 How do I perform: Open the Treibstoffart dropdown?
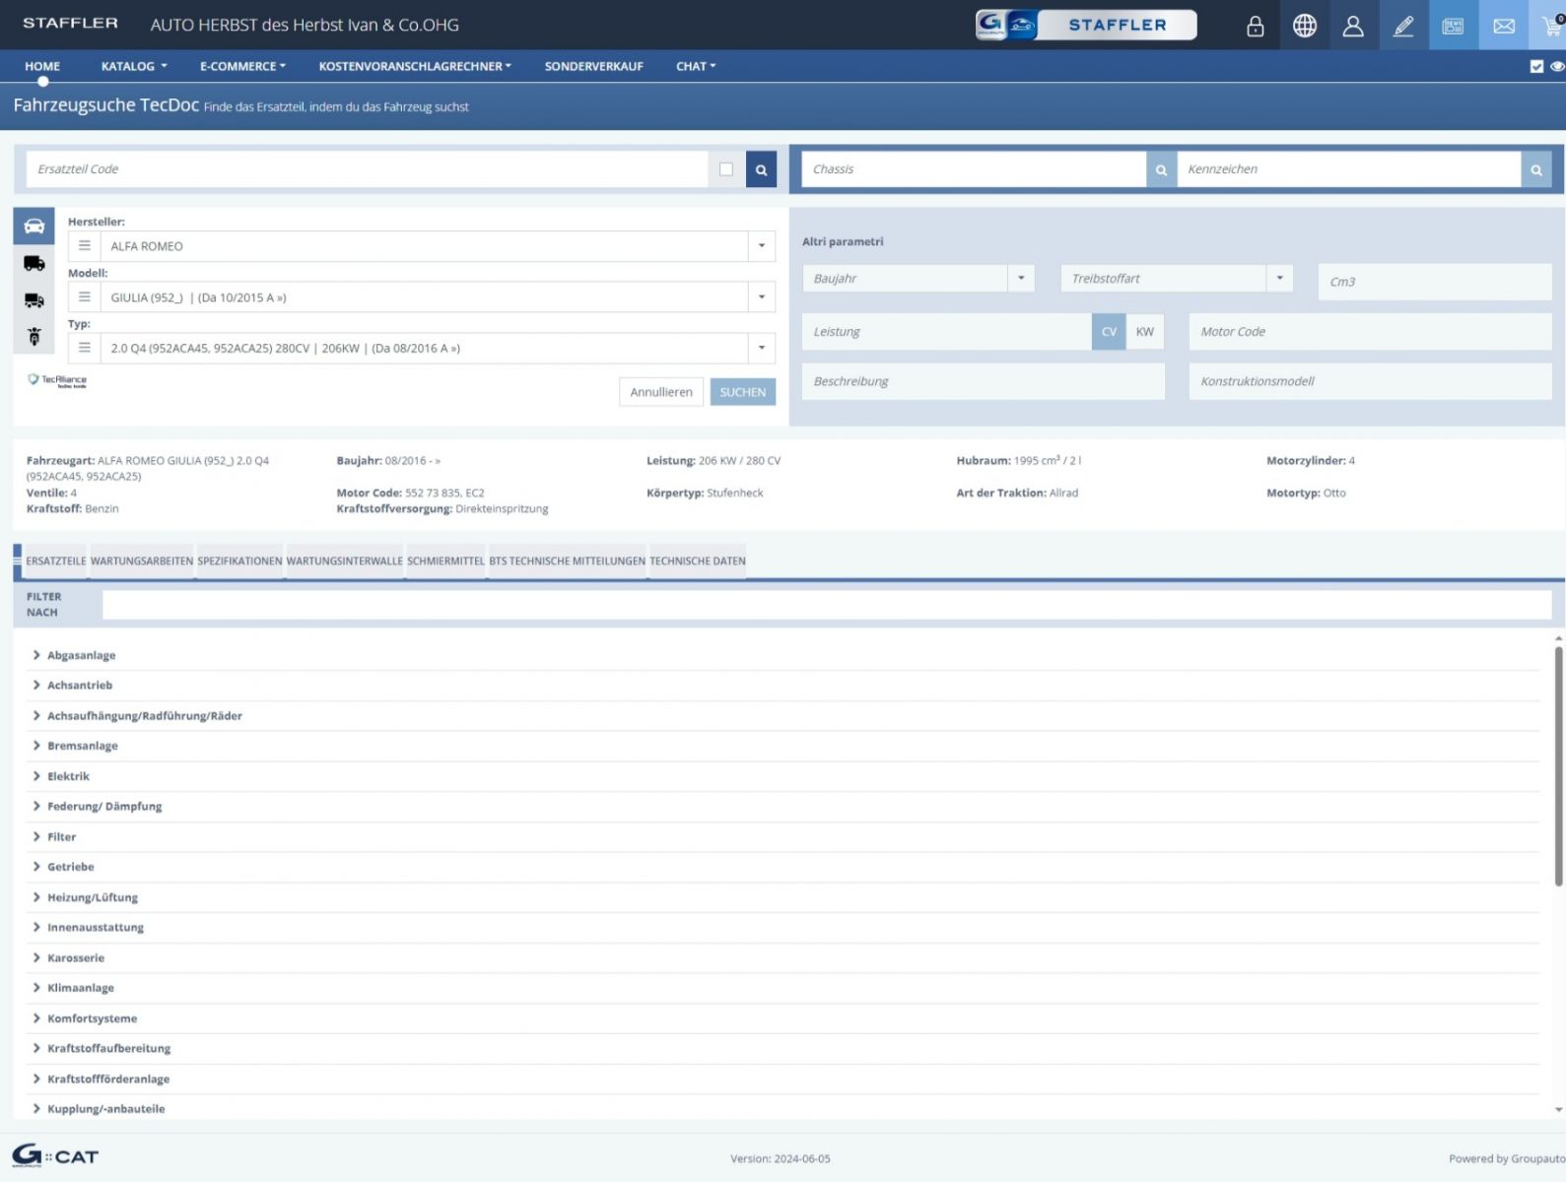click(1279, 279)
